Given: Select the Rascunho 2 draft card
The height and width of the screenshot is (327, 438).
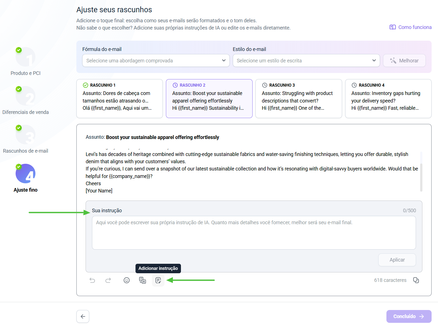Looking at the screenshot, I should 209,99.
